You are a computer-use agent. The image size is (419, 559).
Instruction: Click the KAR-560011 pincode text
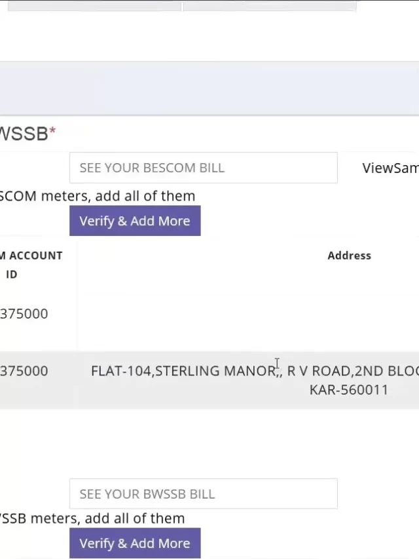349,390
